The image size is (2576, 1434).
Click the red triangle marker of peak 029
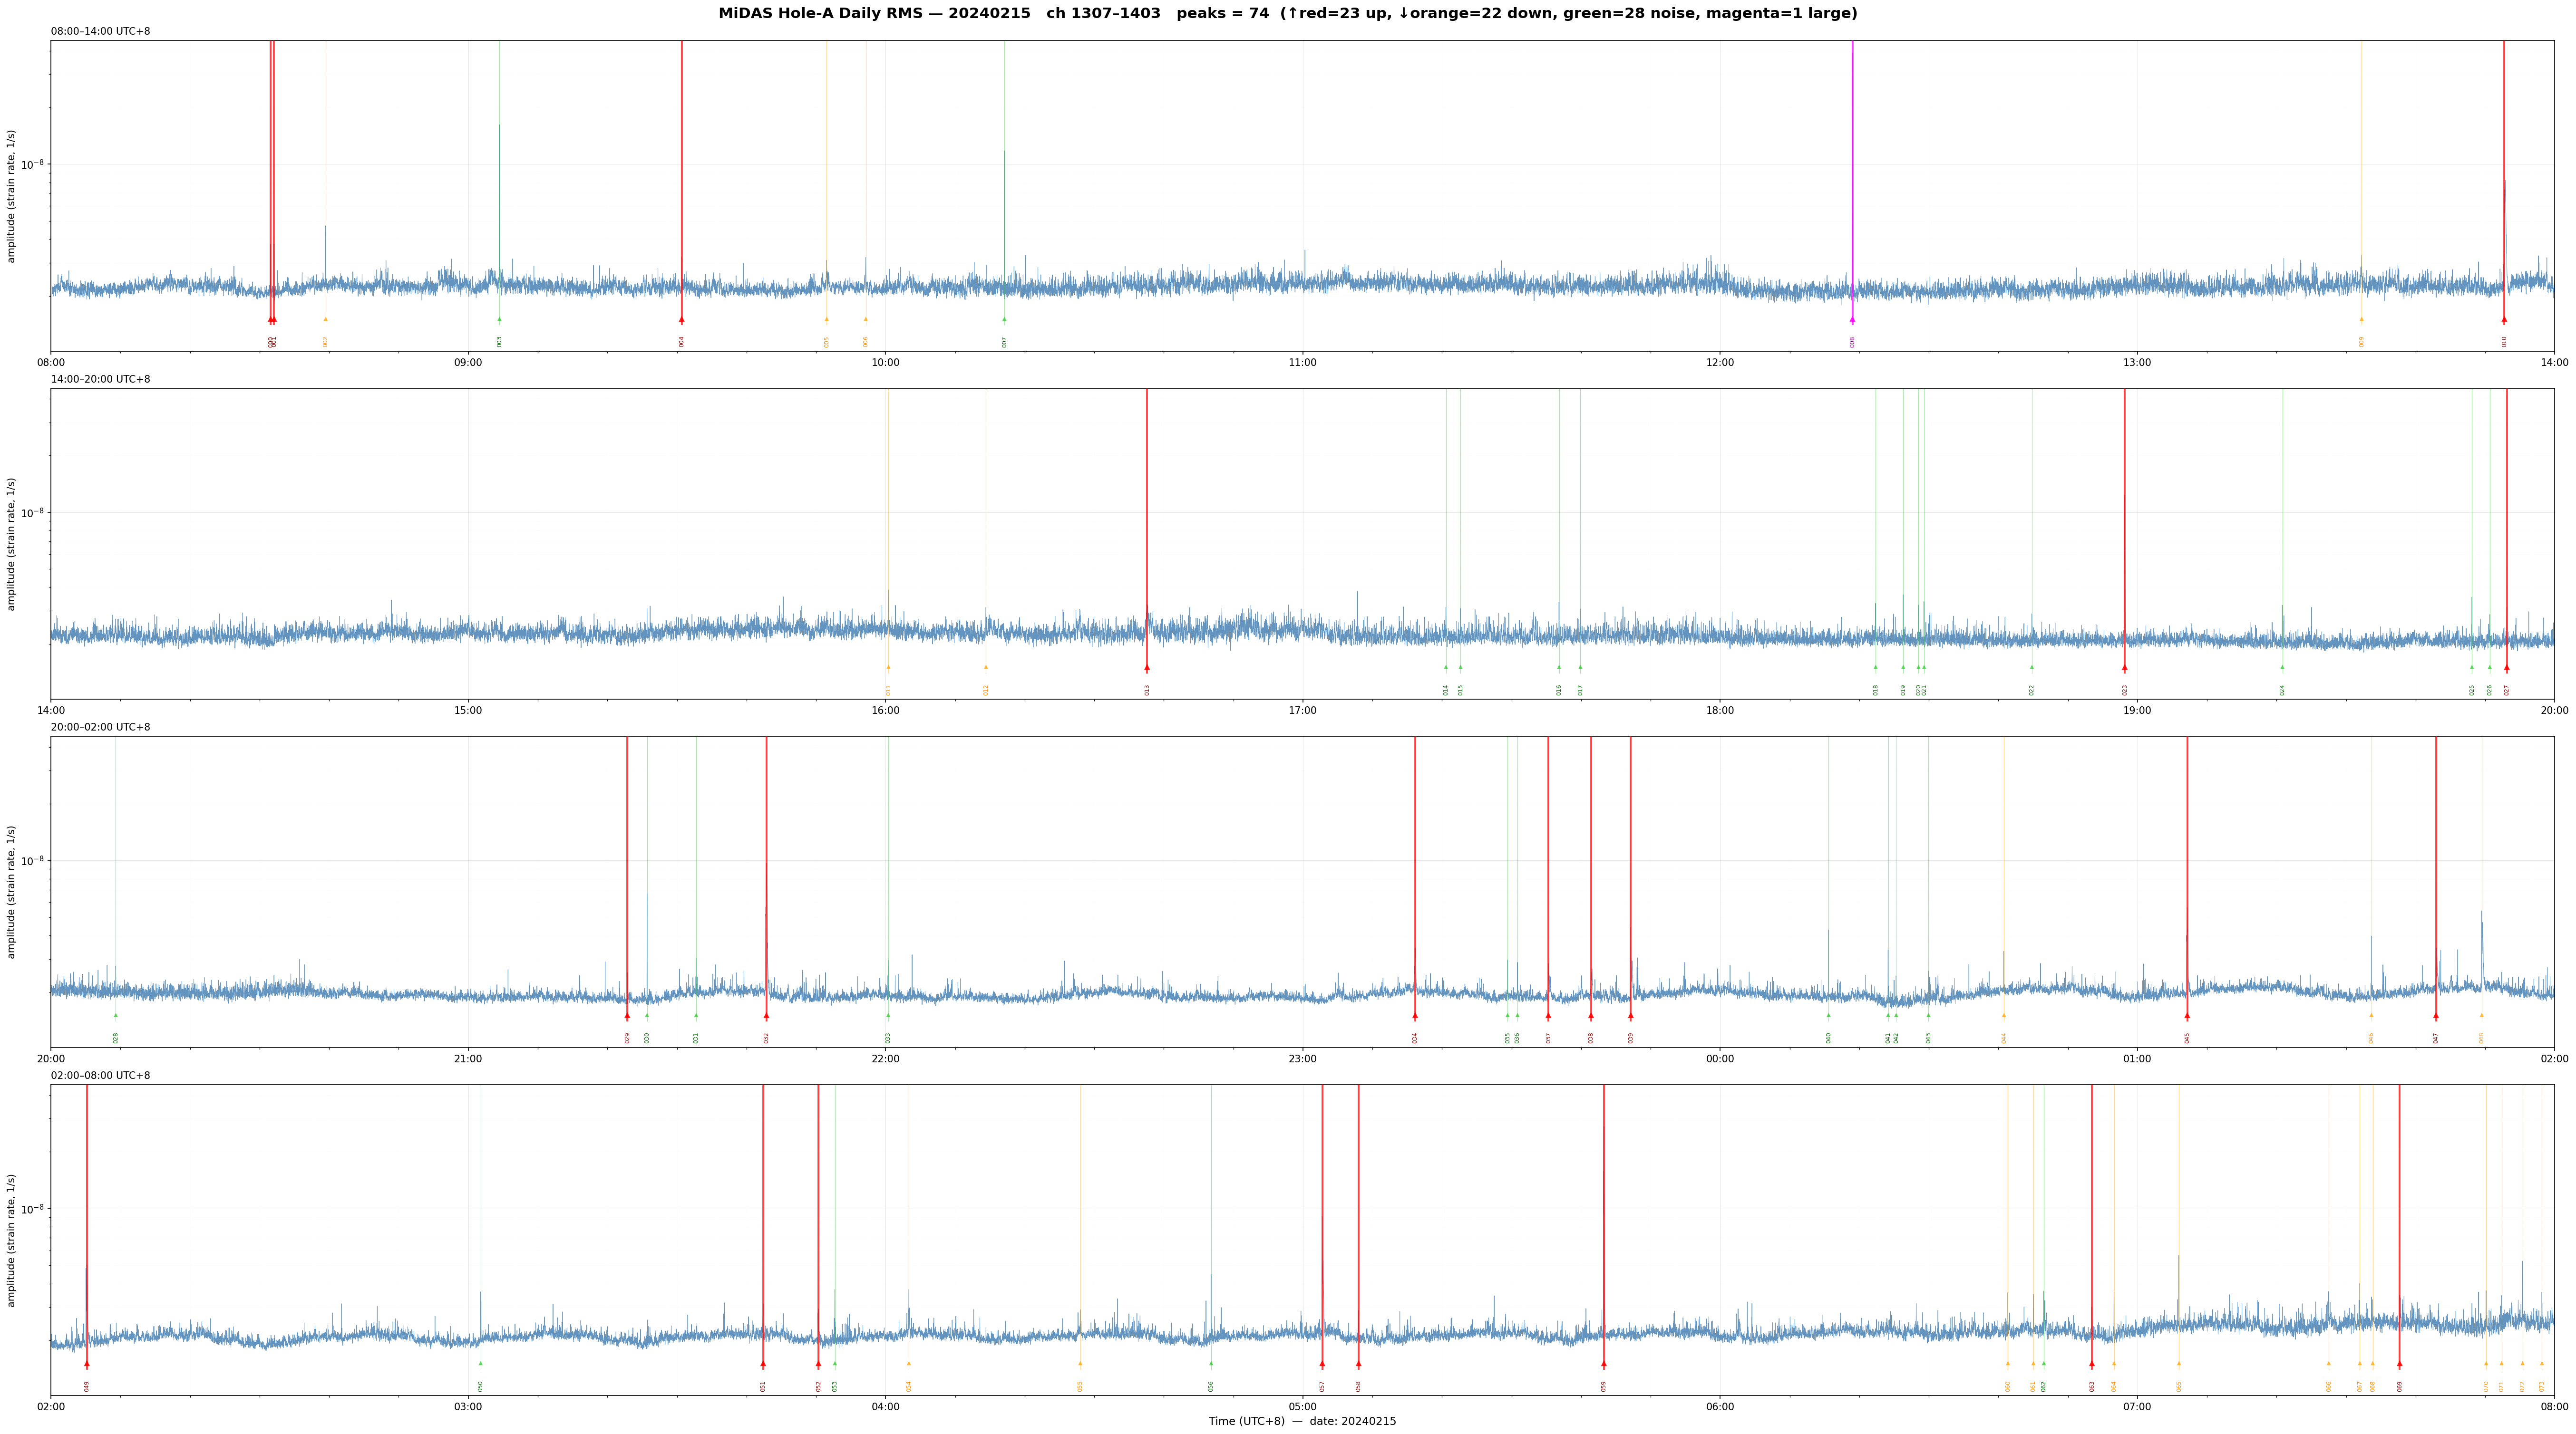point(627,1016)
